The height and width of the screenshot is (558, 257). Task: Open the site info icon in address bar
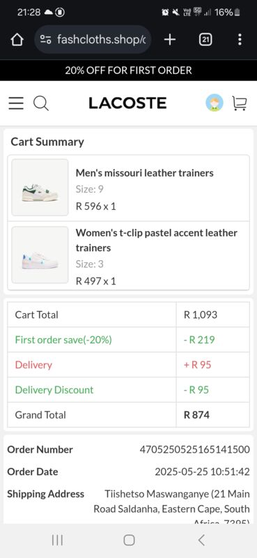point(45,40)
